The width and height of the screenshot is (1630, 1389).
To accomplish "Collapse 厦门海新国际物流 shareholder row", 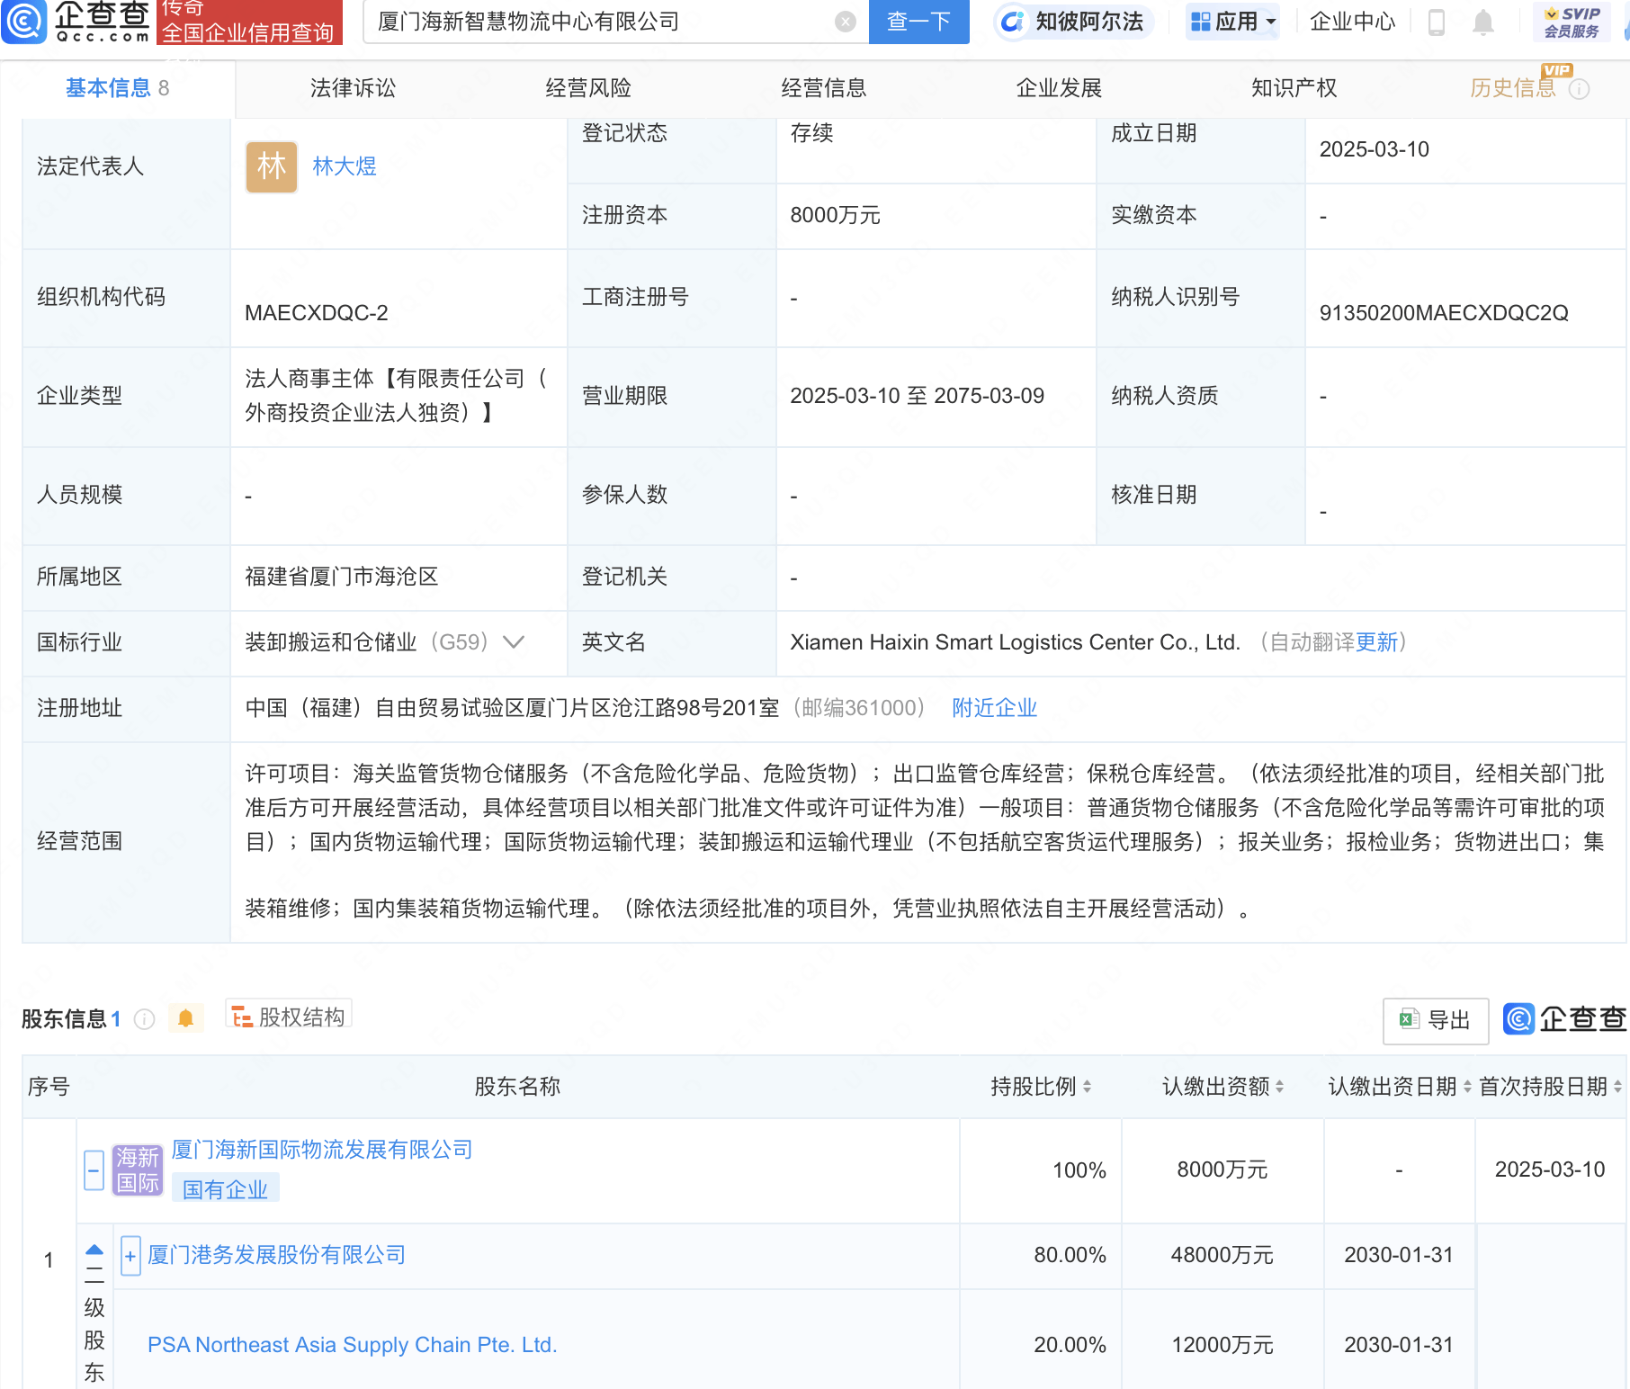I will click(x=94, y=1169).
